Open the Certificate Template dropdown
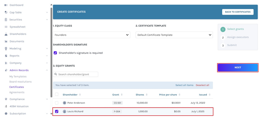 (174, 35)
